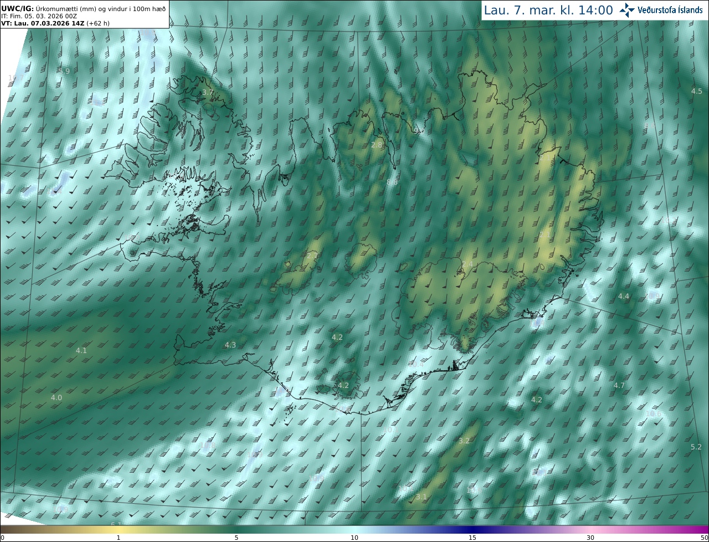
Task: Click the '3.2' value on the map
Action: click(x=464, y=441)
